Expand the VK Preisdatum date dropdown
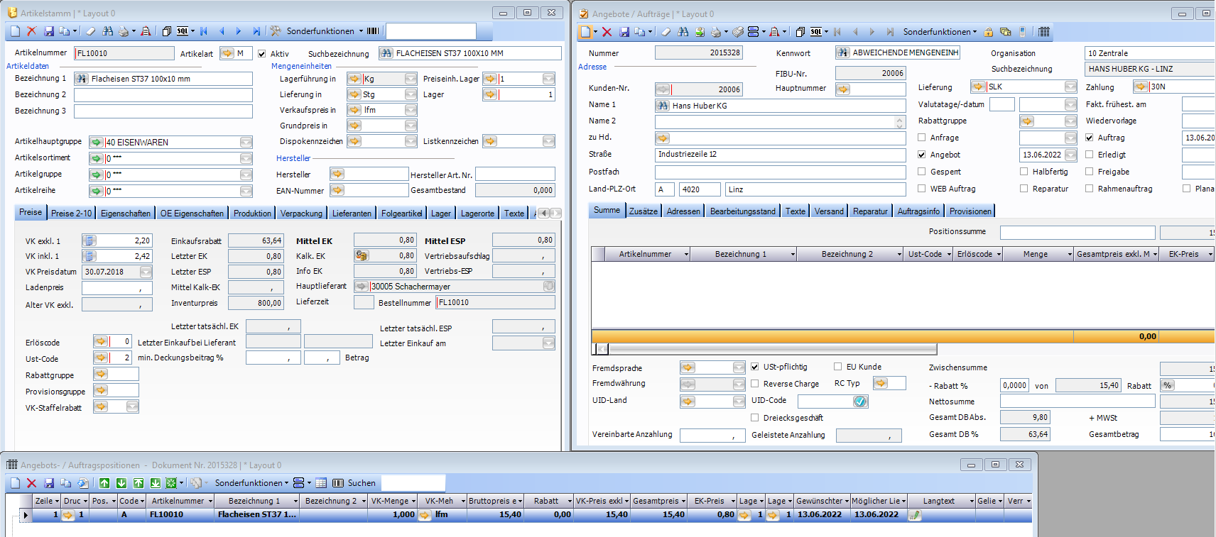This screenshot has height=537, width=1216. click(x=146, y=272)
